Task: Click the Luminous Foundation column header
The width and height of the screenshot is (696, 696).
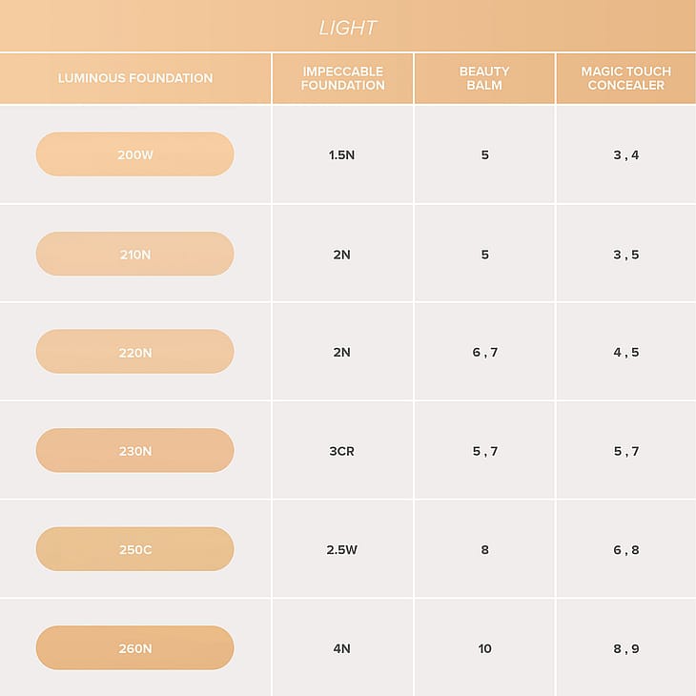Action: pyautogui.click(x=135, y=78)
